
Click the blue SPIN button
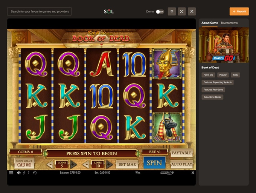pyautogui.click(x=154, y=163)
